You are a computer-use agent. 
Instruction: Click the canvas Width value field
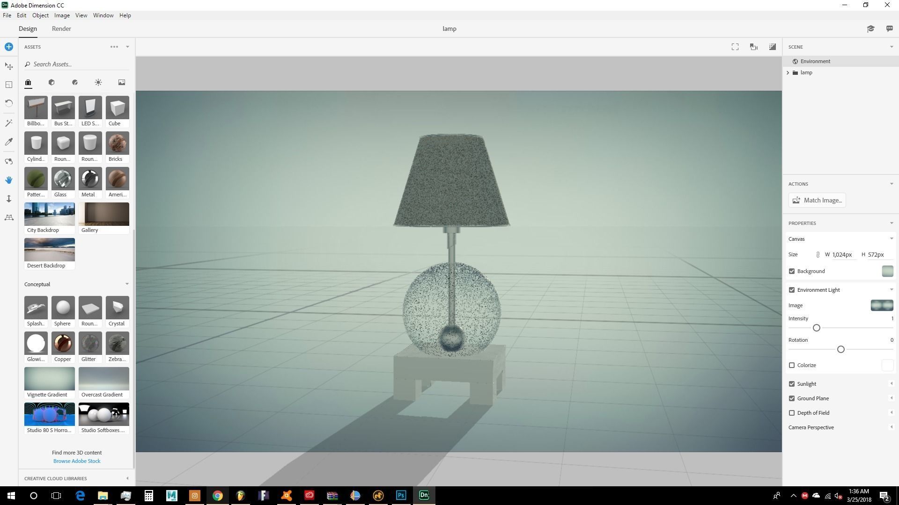(844, 255)
